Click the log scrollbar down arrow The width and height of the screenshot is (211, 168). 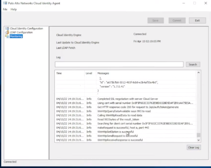[198, 140]
